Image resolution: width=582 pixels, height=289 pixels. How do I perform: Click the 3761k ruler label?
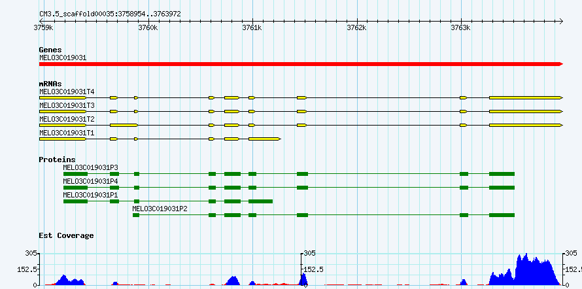coord(252,28)
